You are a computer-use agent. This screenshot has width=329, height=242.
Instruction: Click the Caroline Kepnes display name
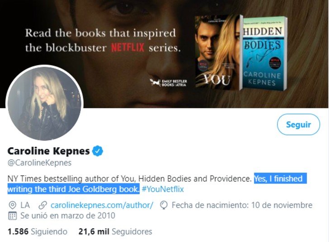tap(49, 151)
